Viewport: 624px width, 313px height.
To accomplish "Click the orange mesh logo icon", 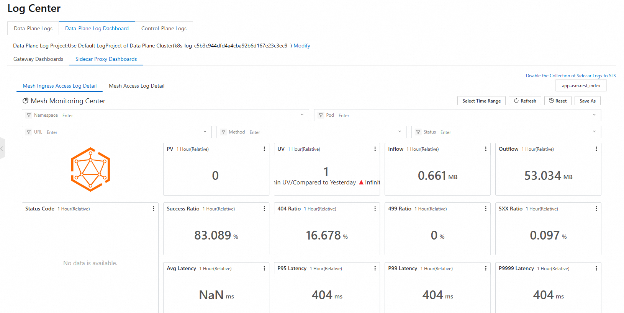I will (x=90, y=170).
